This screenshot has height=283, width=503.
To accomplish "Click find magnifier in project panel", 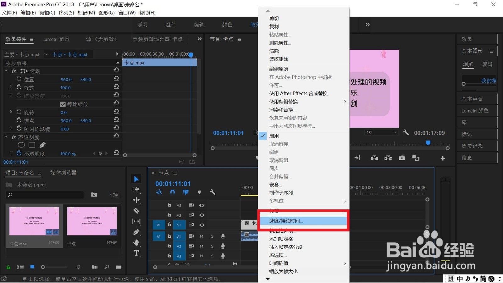I will point(107,267).
